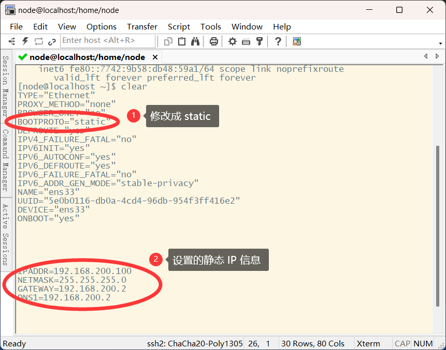Screen dimensions: 446x350
Task: Expand the Command Manager side panel
Action: click(x=5, y=160)
